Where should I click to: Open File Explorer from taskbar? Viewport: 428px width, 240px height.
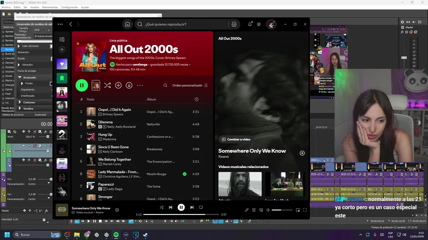[x=77, y=235]
